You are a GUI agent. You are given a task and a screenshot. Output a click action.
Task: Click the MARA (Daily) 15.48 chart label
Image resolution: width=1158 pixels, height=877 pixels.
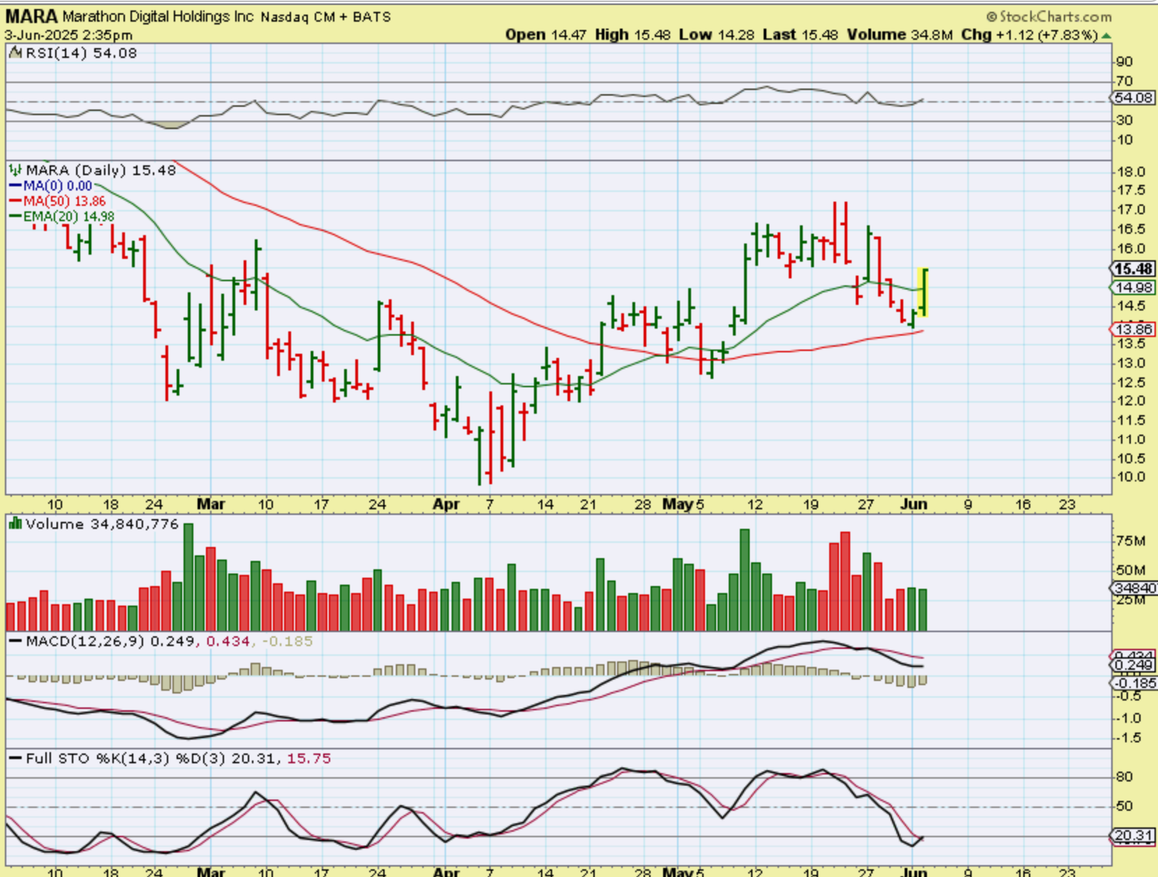[101, 170]
